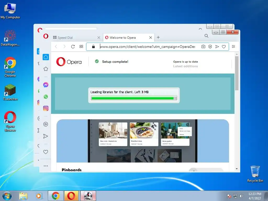Go back to previous page
Image resolution: width=268 pixels, height=201 pixels.
[x=56, y=47]
